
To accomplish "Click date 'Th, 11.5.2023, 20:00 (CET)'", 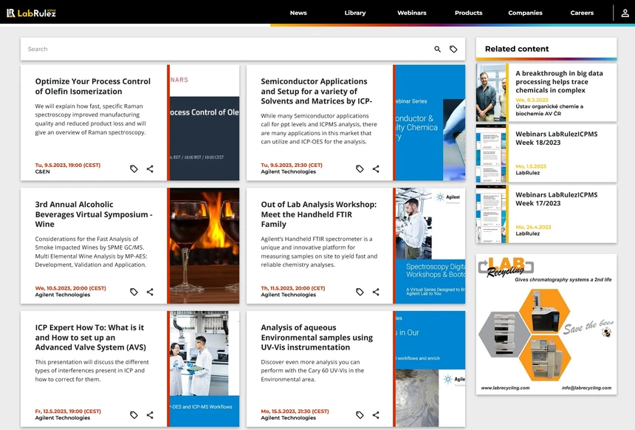I will (293, 288).
